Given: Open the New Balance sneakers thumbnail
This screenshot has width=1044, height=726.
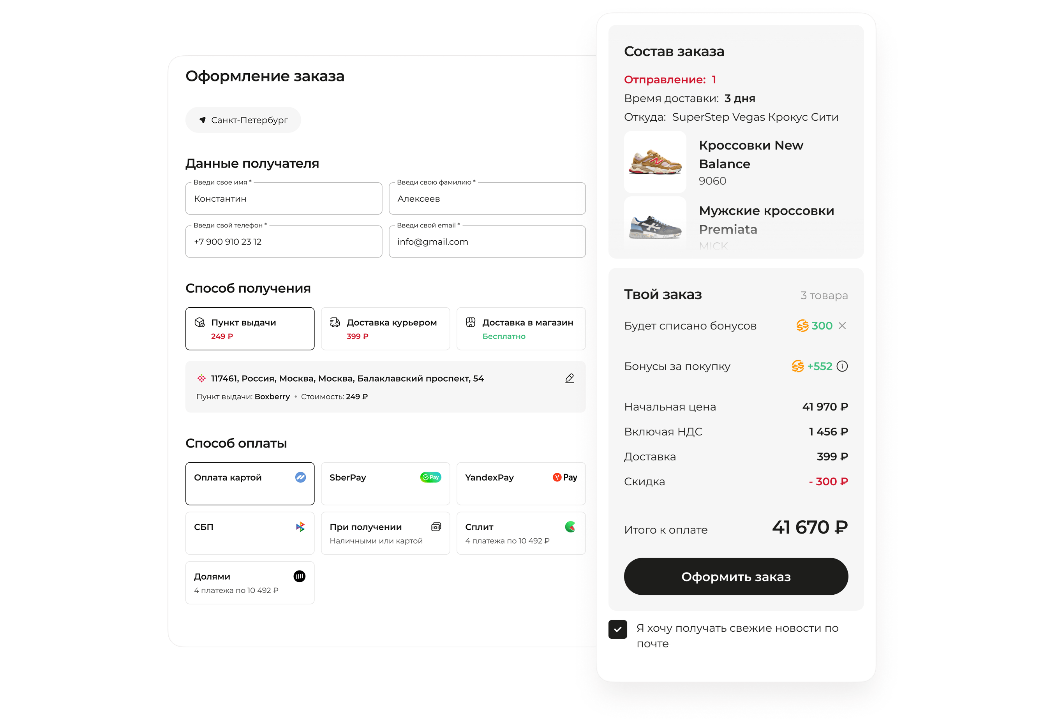Looking at the screenshot, I should click(655, 162).
